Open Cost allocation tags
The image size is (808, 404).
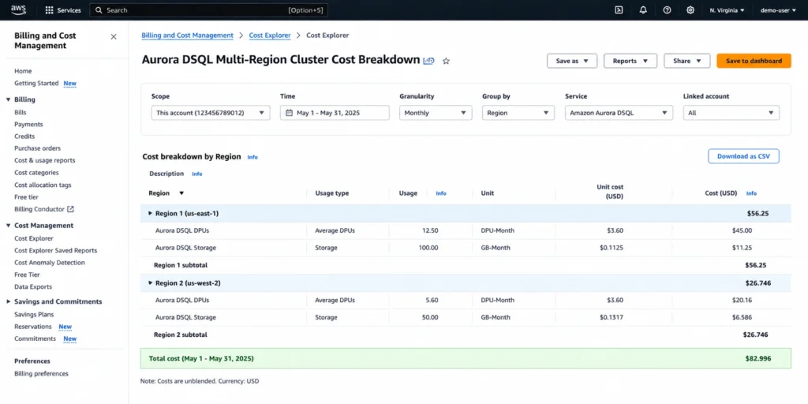tap(43, 185)
